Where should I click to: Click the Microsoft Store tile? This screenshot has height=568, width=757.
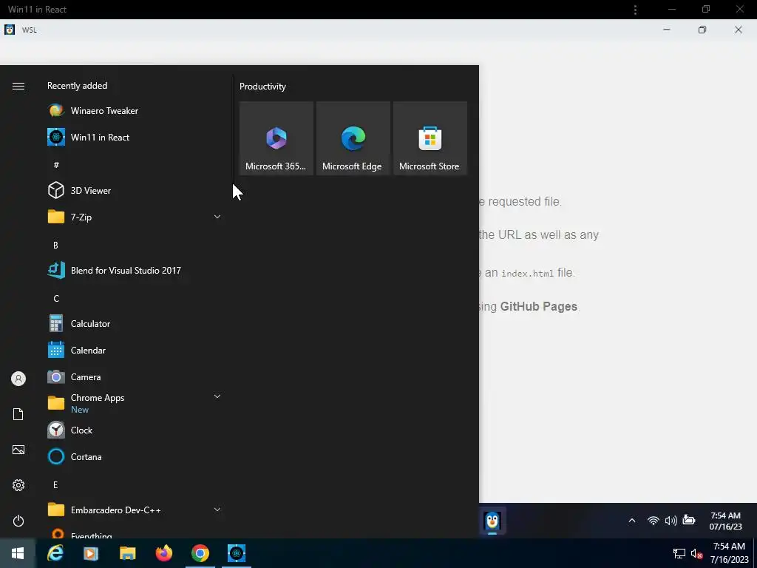tap(430, 138)
